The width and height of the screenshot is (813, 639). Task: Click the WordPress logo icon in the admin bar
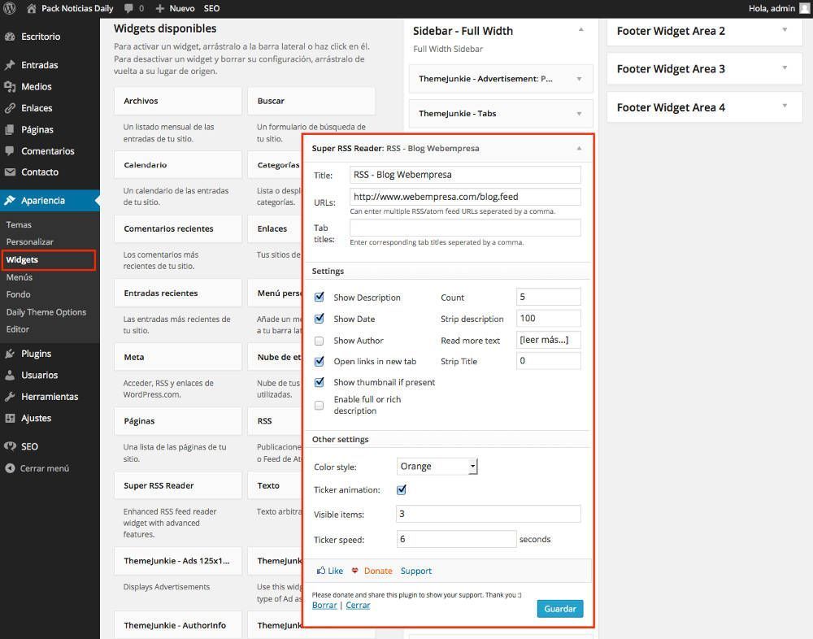coord(9,8)
